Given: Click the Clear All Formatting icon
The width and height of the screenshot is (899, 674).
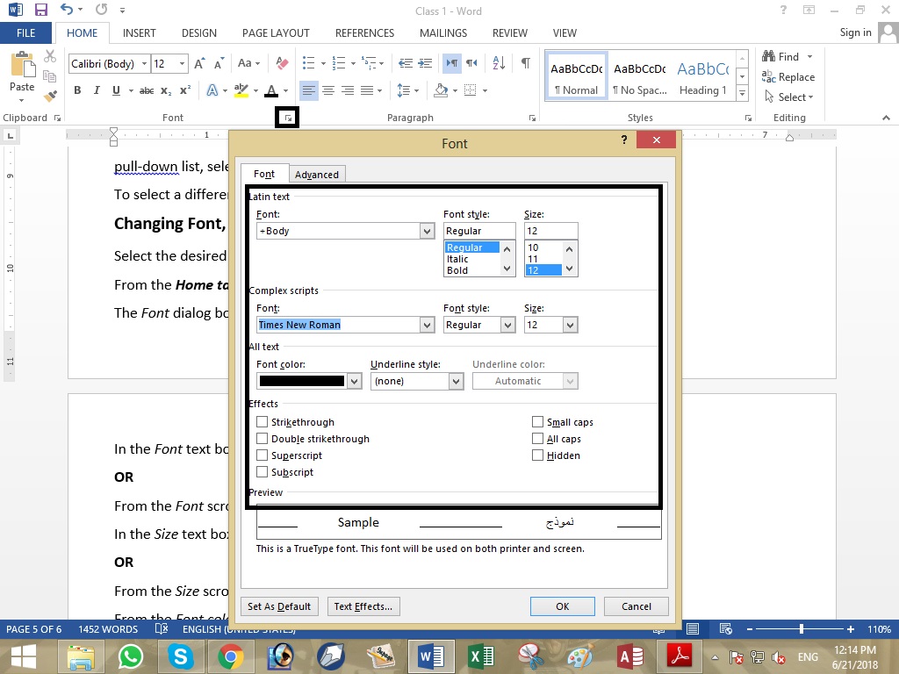Looking at the screenshot, I should pyautogui.click(x=281, y=63).
